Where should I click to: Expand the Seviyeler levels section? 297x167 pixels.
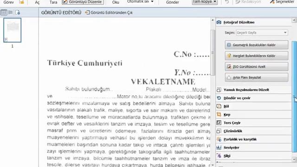pyautogui.click(x=254, y=148)
